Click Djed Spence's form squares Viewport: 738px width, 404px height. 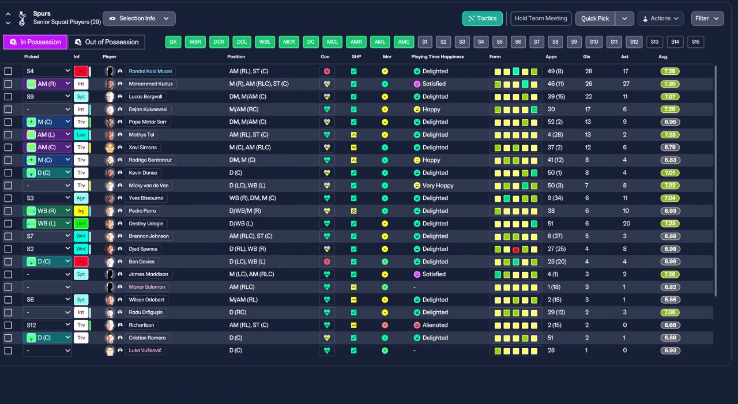click(515, 249)
